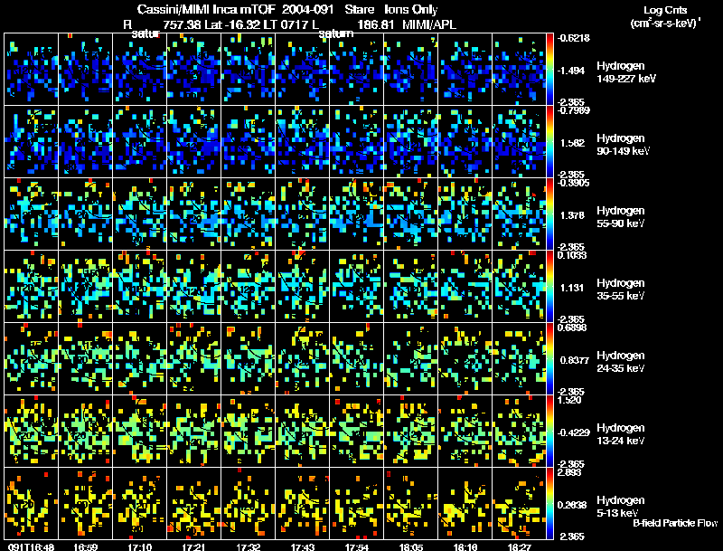Click the '186.81' L value in header

click(x=375, y=24)
